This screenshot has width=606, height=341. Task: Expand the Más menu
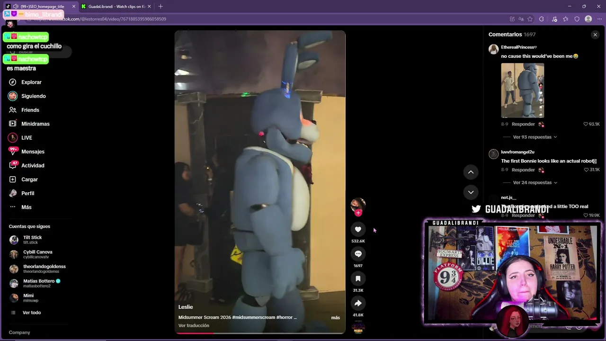[x=20, y=207]
